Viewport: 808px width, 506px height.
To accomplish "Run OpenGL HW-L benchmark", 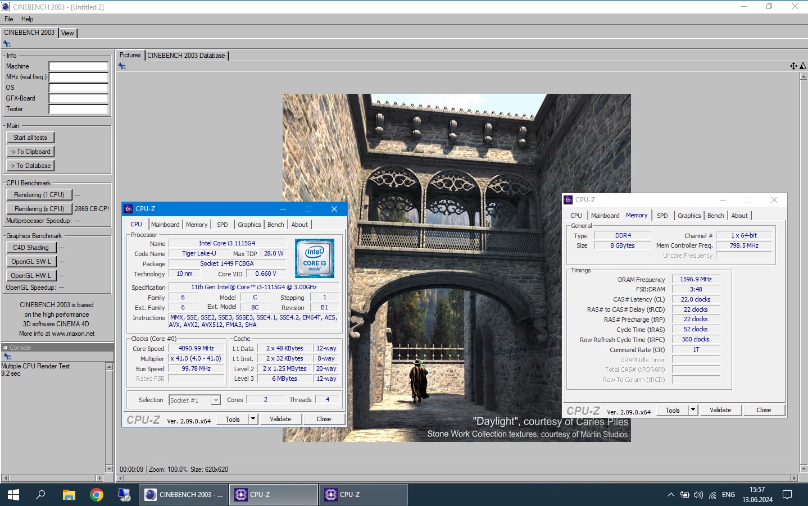I will click(x=31, y=276).
